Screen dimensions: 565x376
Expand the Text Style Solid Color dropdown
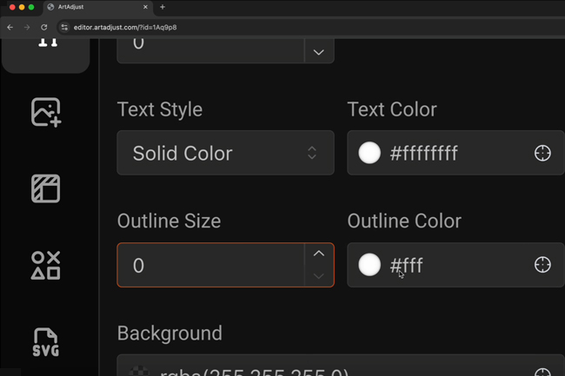(x=225, y=153)
